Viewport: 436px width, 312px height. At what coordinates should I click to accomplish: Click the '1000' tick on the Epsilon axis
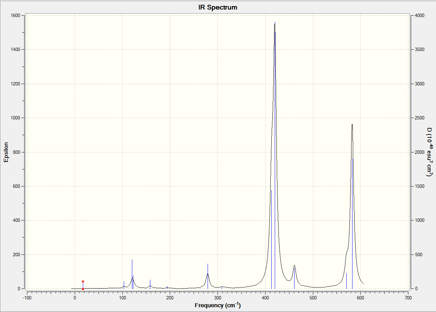[15, 118]
